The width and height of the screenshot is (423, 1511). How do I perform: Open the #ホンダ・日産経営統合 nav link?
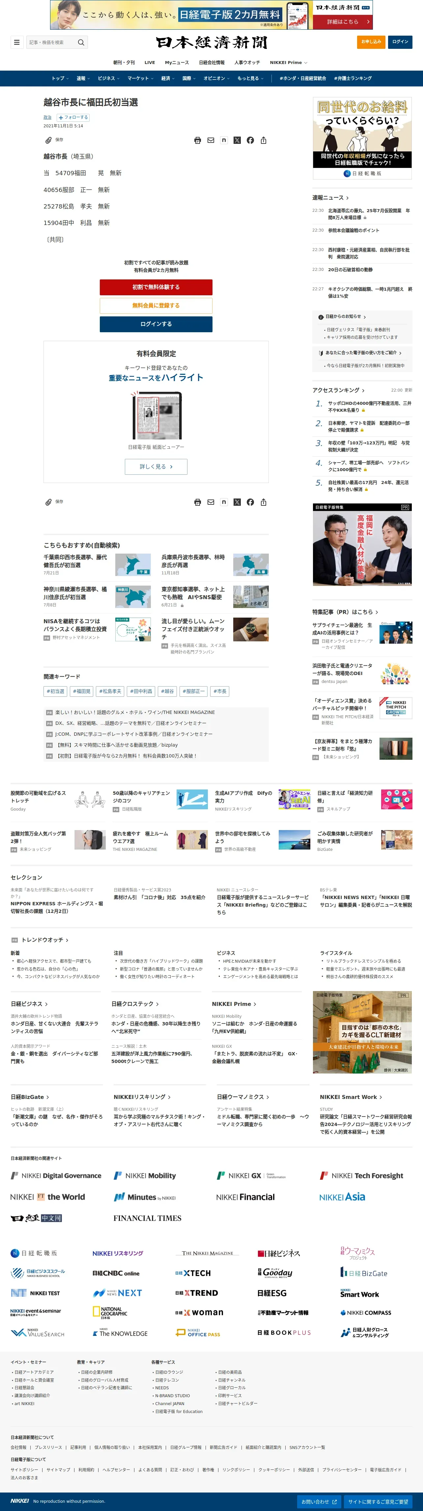[x=302, y=79]
